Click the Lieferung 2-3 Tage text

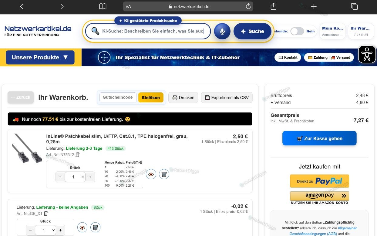click(84, 148)
